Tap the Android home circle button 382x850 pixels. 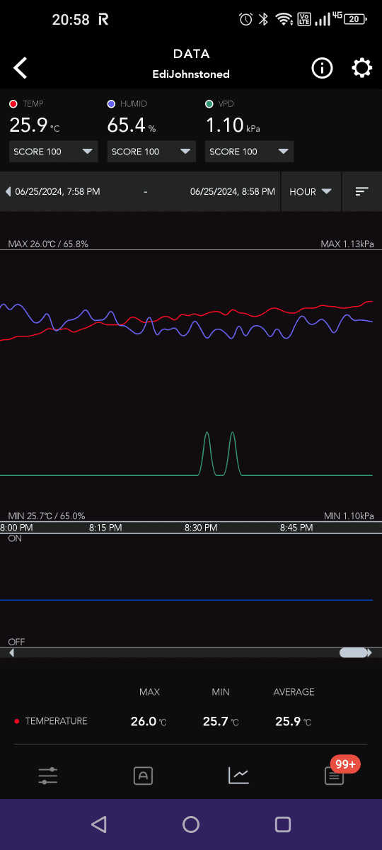(191, 824)
